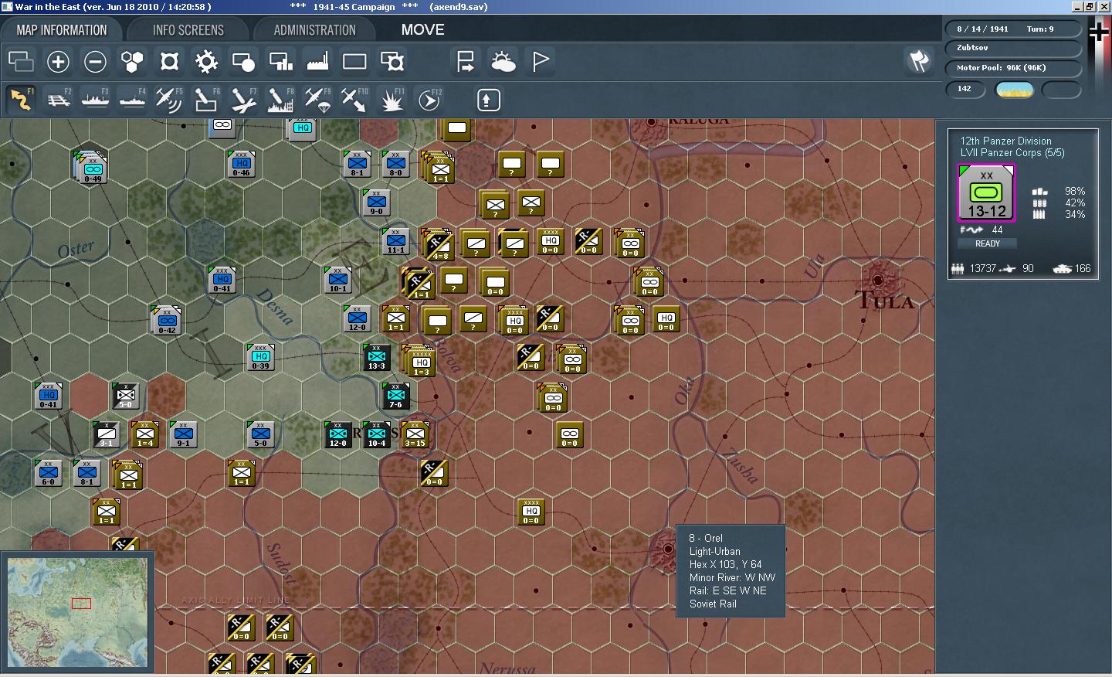Select the F6 bomb unit icon
The image size is (1112, 677).
(206, 100)
